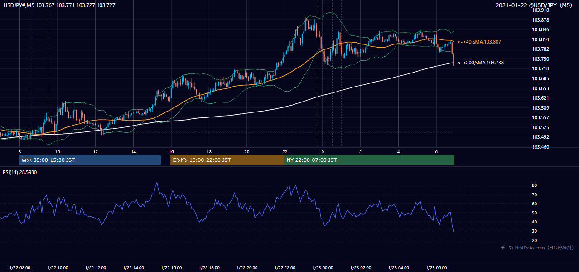Click hour label 0 under the price chart
This screenshot has width=579, height=272.
coord(323,151)
